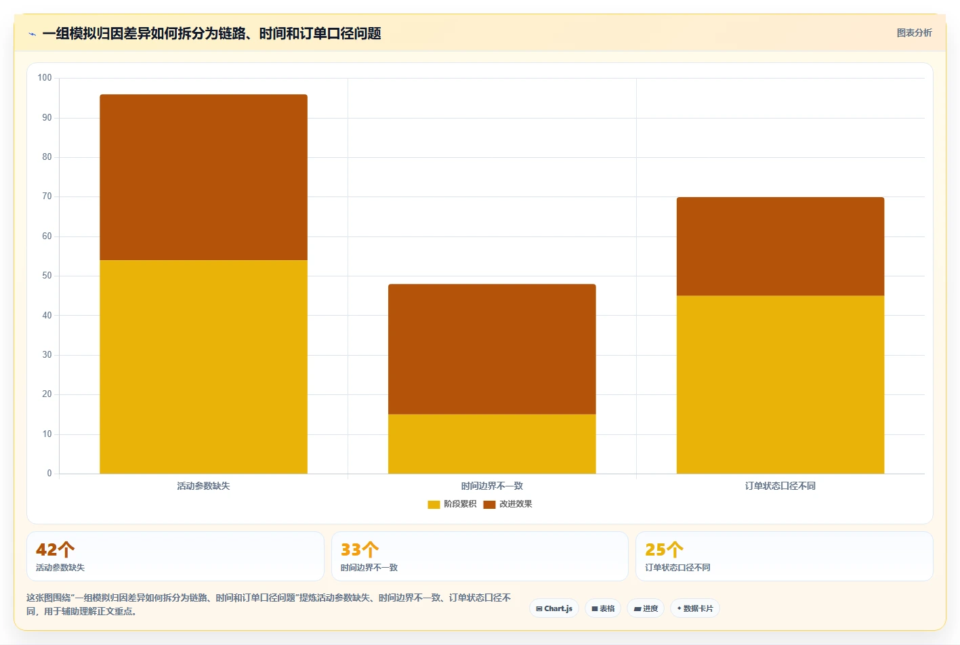Click the chart title heading text
Image resolution: width=960 pixels, height=645 pixels.
[x=211, y=33]
